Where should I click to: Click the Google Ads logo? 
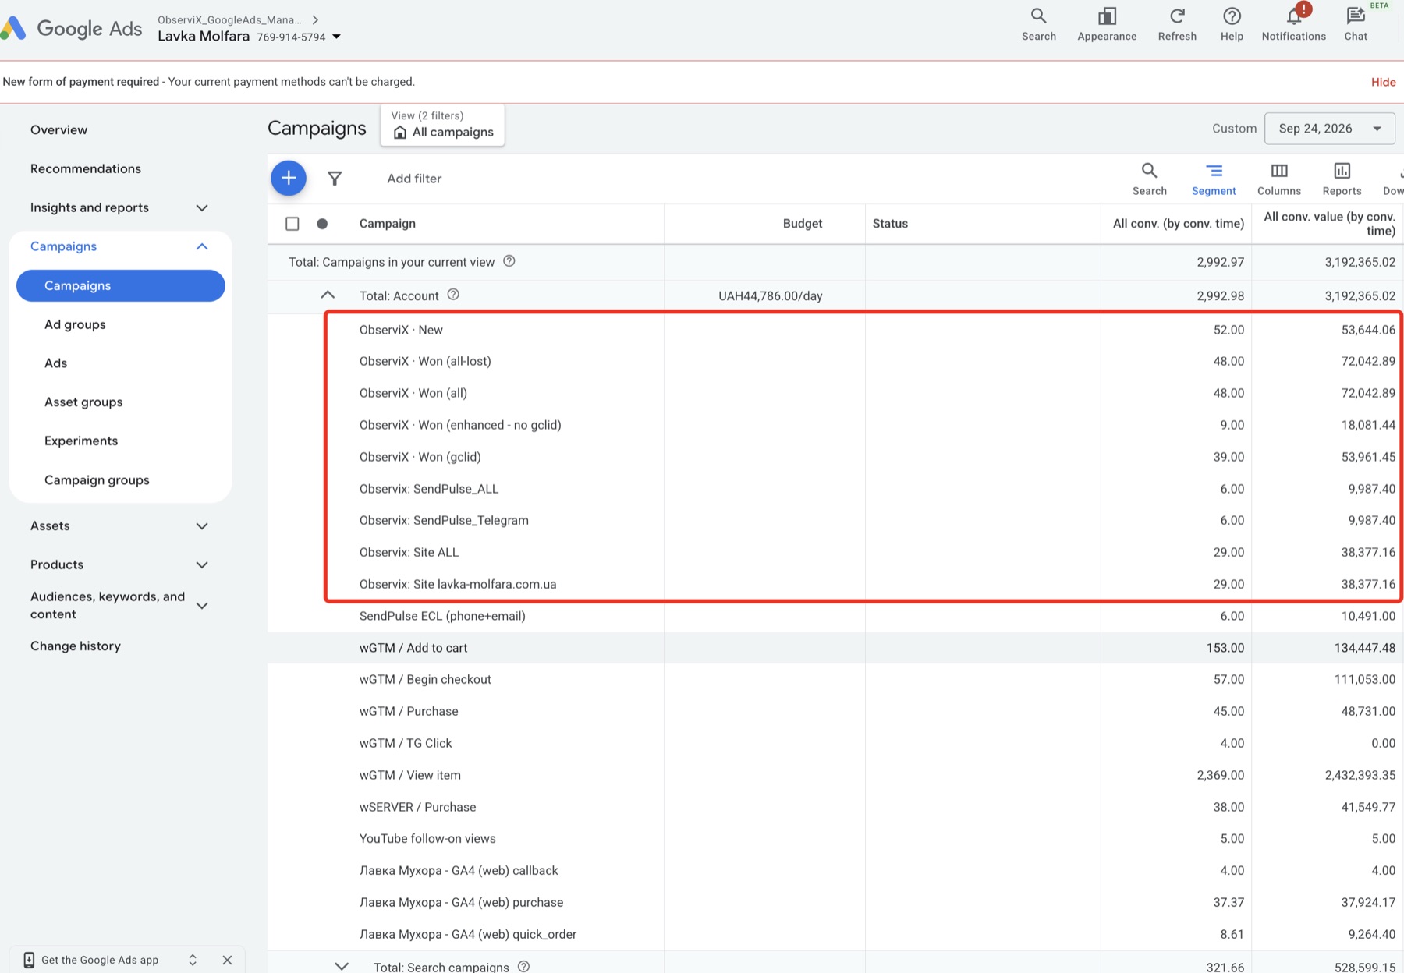[x=71, y=29]
